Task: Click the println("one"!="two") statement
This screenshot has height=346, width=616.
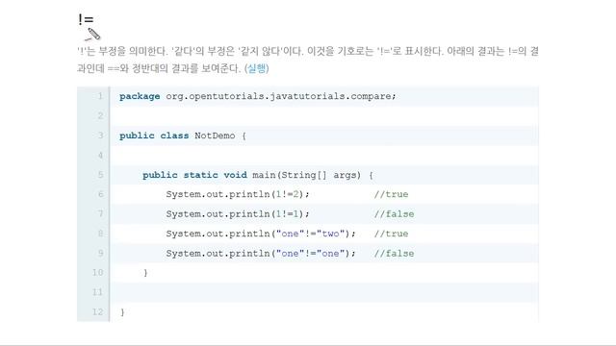Action: (261, 234)
